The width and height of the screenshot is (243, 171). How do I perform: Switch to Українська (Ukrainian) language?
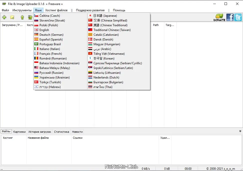tap(60, 77)
